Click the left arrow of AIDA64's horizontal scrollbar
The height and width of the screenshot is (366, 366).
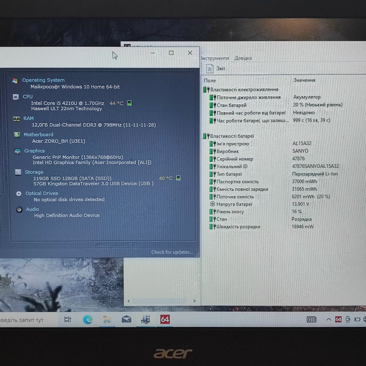[129, 301]
